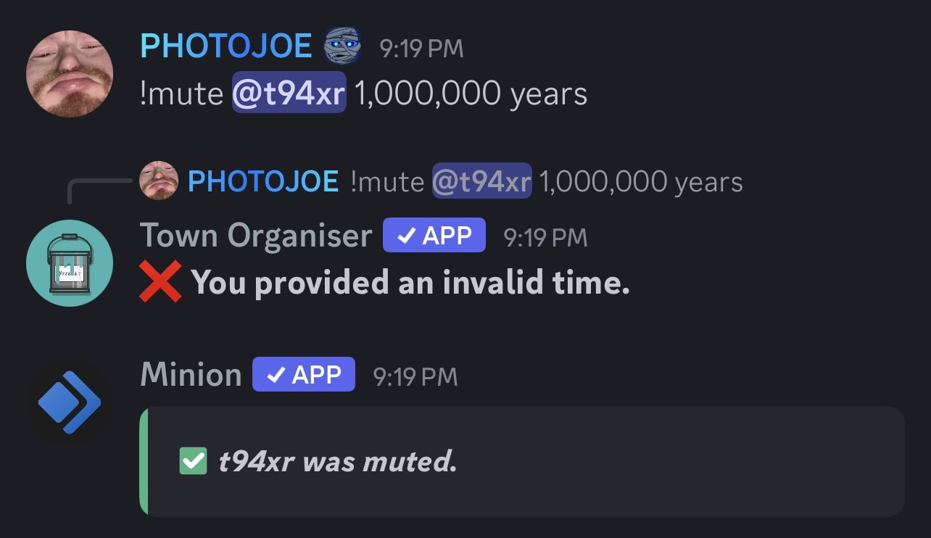Screen dimensions: 931x538
Task: Click the mummy role icon beside PHOTOJOE
Action: [x=342, y=47]
